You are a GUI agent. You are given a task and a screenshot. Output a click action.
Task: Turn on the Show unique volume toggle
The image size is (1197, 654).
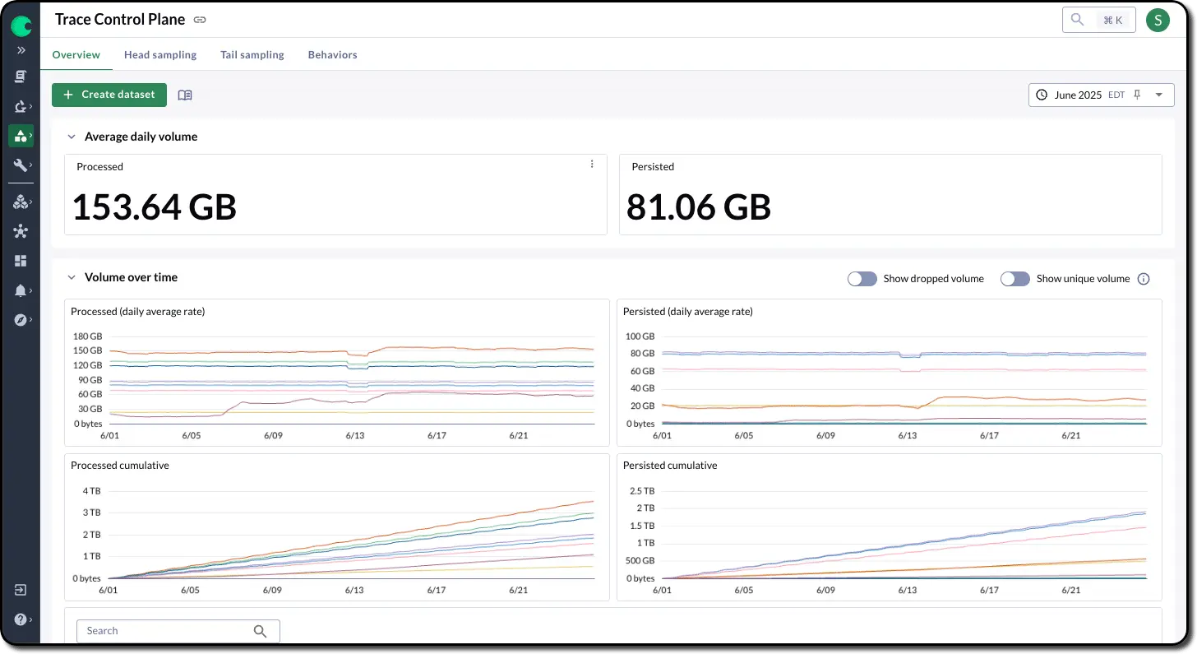click(x=1015, y=279)
